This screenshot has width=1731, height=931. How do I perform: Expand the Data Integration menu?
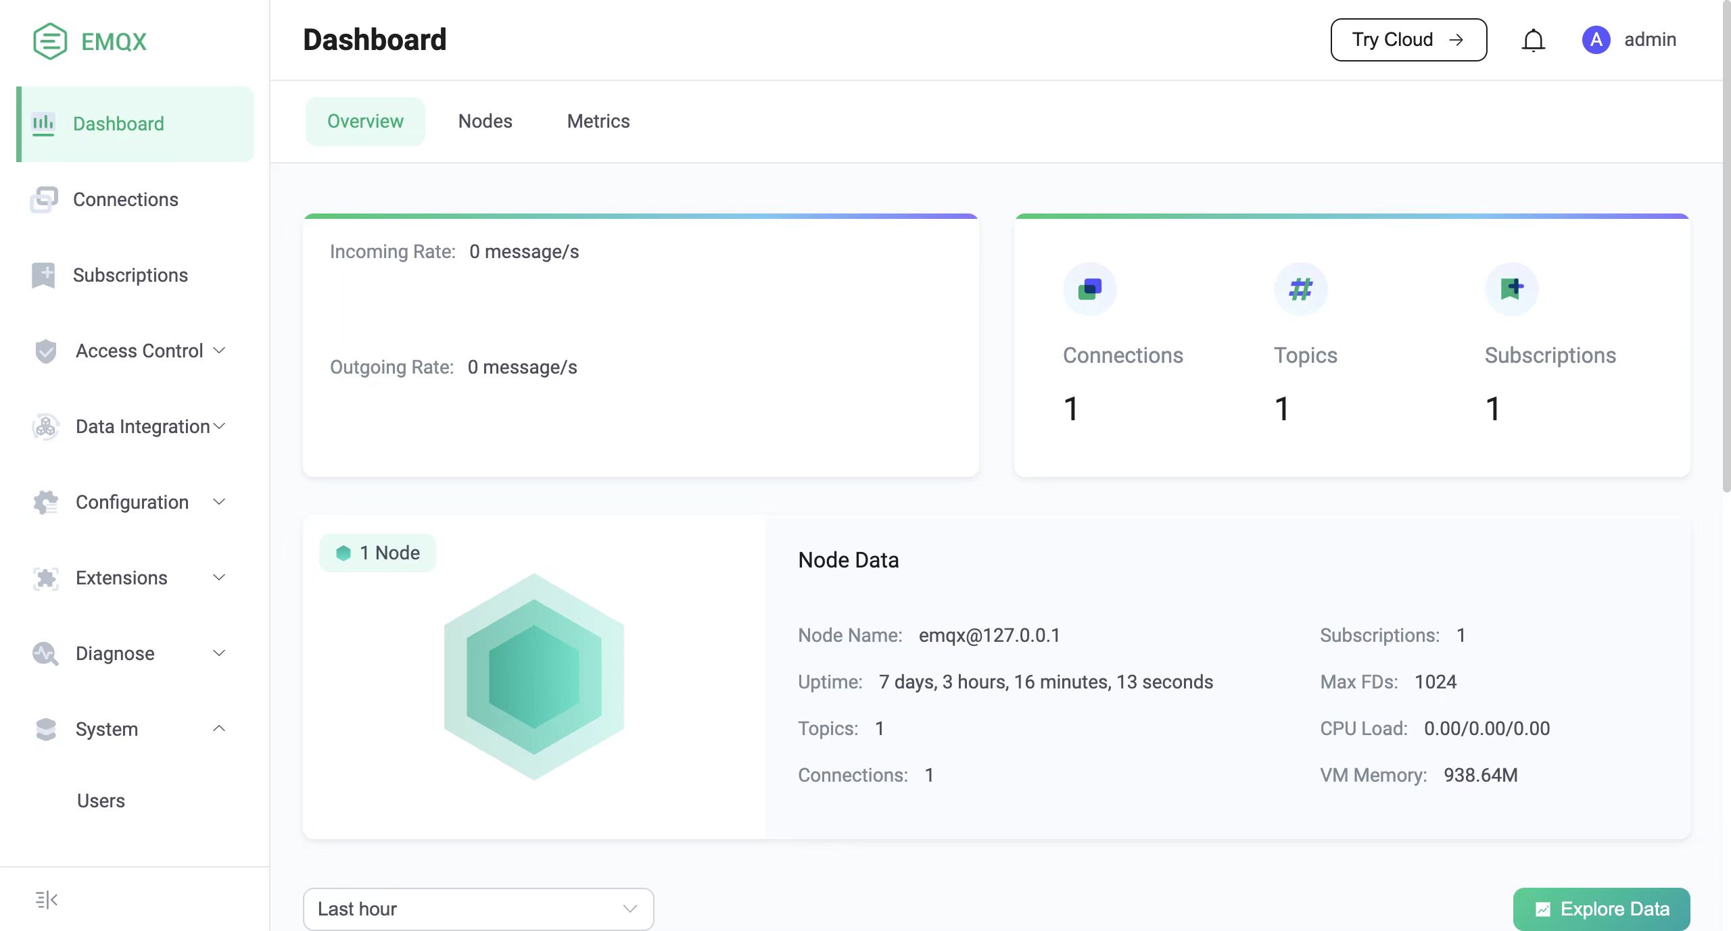click(x=143, y=426)
